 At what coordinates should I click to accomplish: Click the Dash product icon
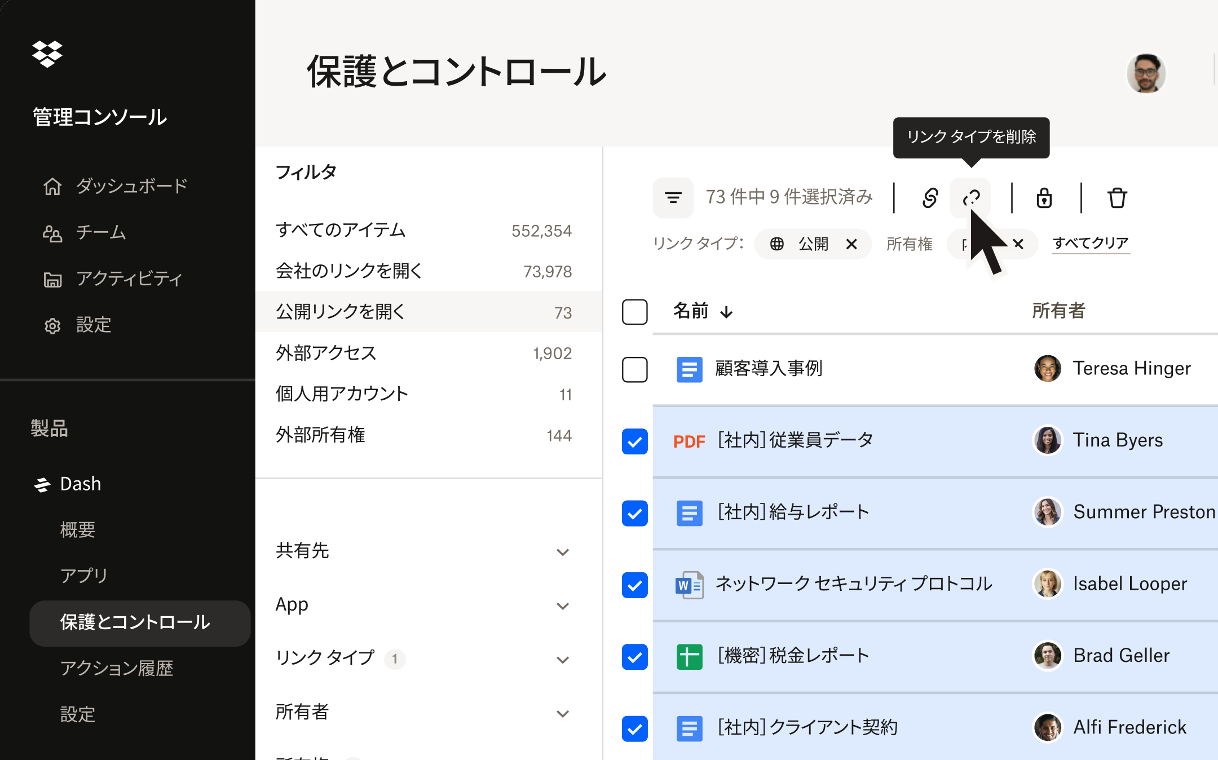tap(42, 484)
